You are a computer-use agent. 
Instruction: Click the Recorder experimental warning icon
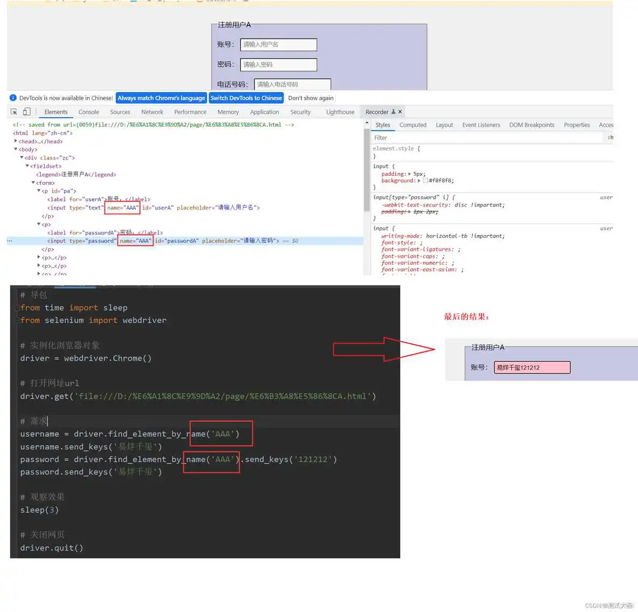point(394,112)
